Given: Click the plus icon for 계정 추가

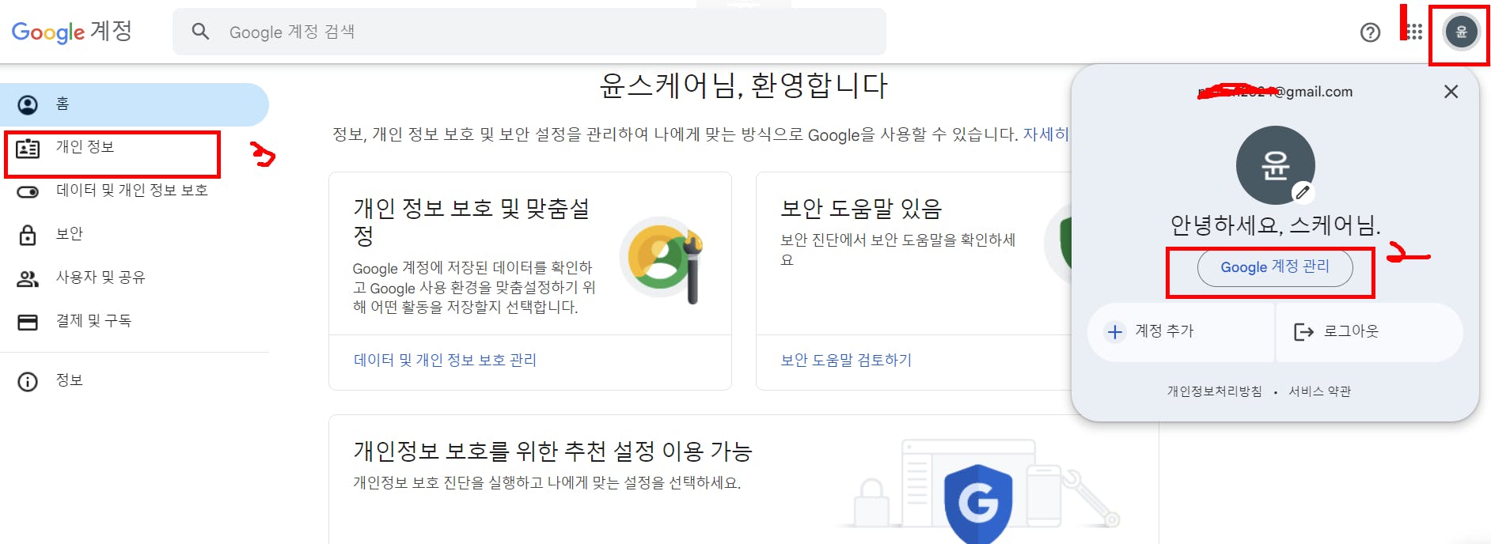Looking at the screenshot, I should tap(1115, 331).
